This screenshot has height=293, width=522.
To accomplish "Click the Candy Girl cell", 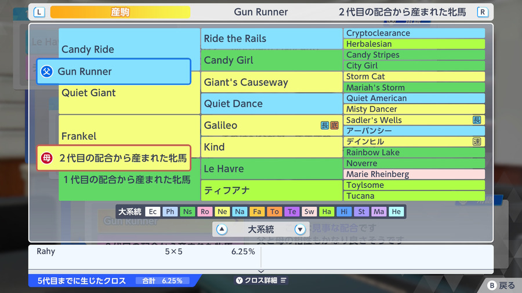I will point(271,60).
